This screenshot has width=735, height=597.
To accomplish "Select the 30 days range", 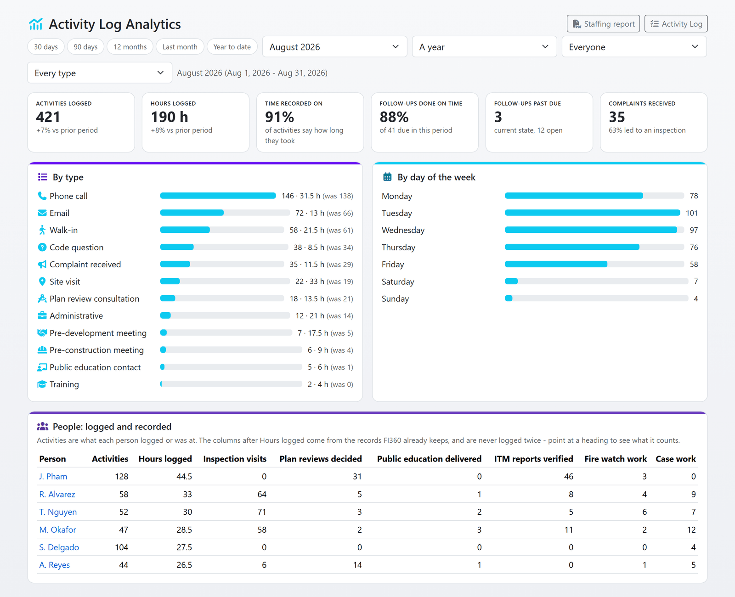I will 46,47.
